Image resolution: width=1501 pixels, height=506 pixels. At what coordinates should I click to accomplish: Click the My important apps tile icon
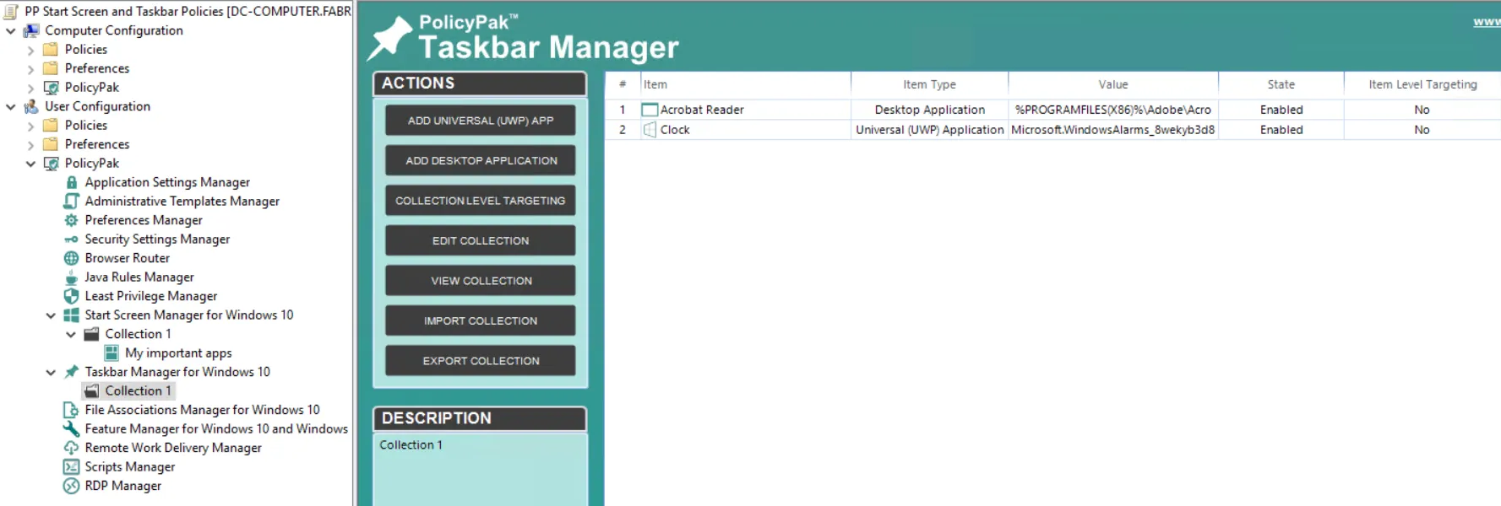click(111, 353)
